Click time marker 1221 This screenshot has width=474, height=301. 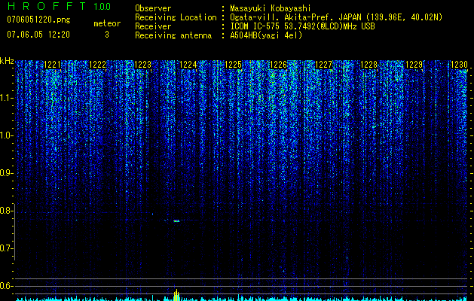coord(53,65)
